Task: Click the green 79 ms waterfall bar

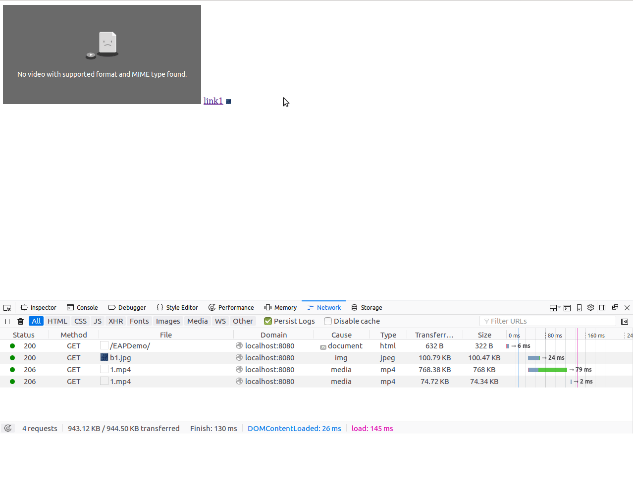Action: 552,370
